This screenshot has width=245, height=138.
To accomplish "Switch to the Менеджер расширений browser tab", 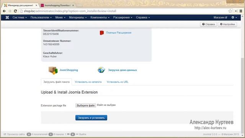I will coord(20,5).
